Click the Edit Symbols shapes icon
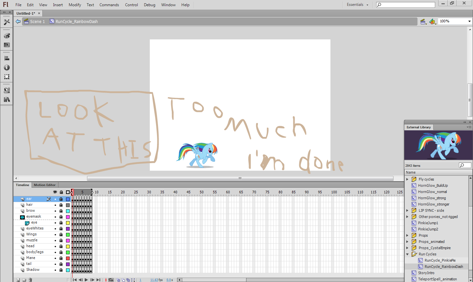Image resolution: width=473 pixels, height=282 pixels. click(433, 22)
